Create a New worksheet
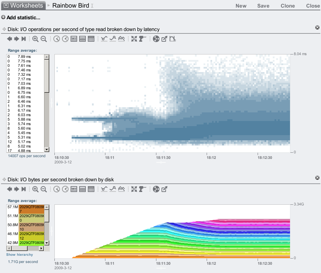Viewport: 321px width, 273px height. (x=241, y=6)
